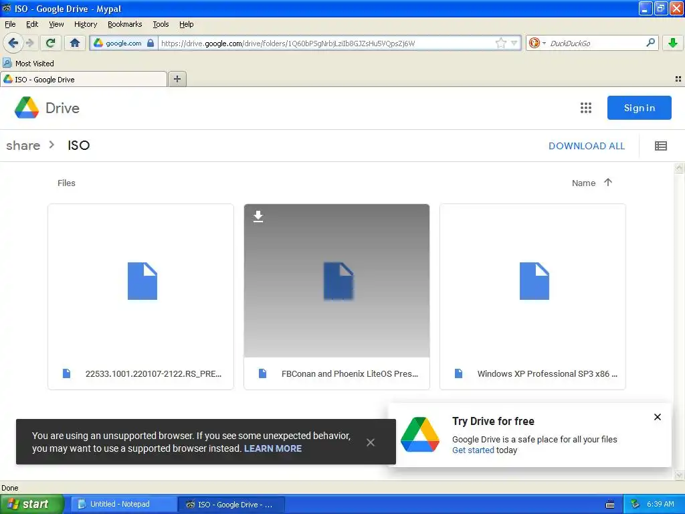Click the search magnifier icon
Viewport: 685px width, 514px height.
650,42
